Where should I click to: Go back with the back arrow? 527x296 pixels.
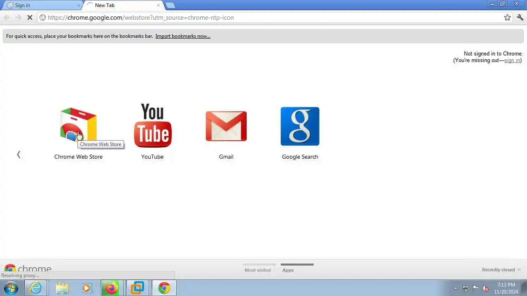7,17
